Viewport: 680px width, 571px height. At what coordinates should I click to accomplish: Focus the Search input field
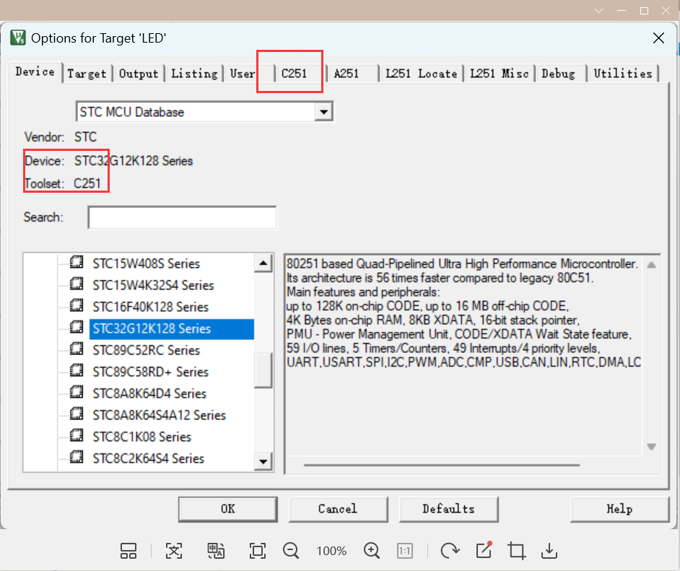(x=182, y=217)
